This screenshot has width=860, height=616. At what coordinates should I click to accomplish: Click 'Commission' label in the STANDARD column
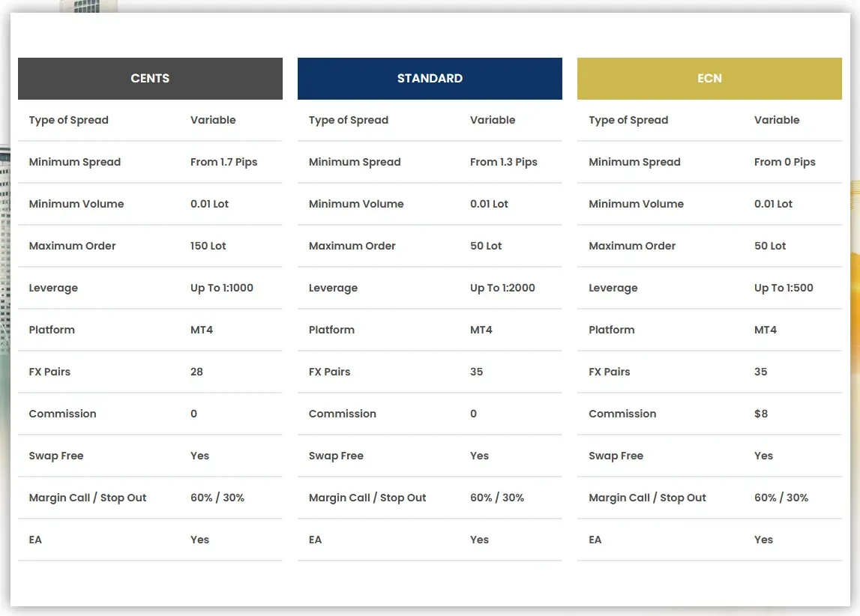click(x=342, y=414)
